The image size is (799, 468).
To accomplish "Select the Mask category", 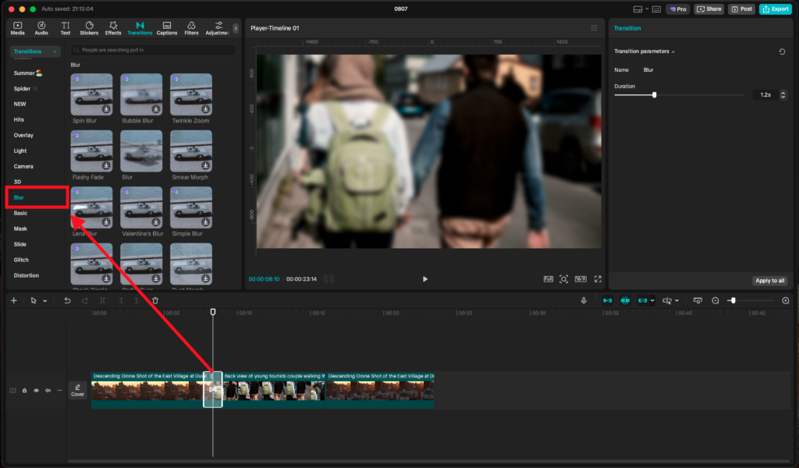I will coord(20,229).
